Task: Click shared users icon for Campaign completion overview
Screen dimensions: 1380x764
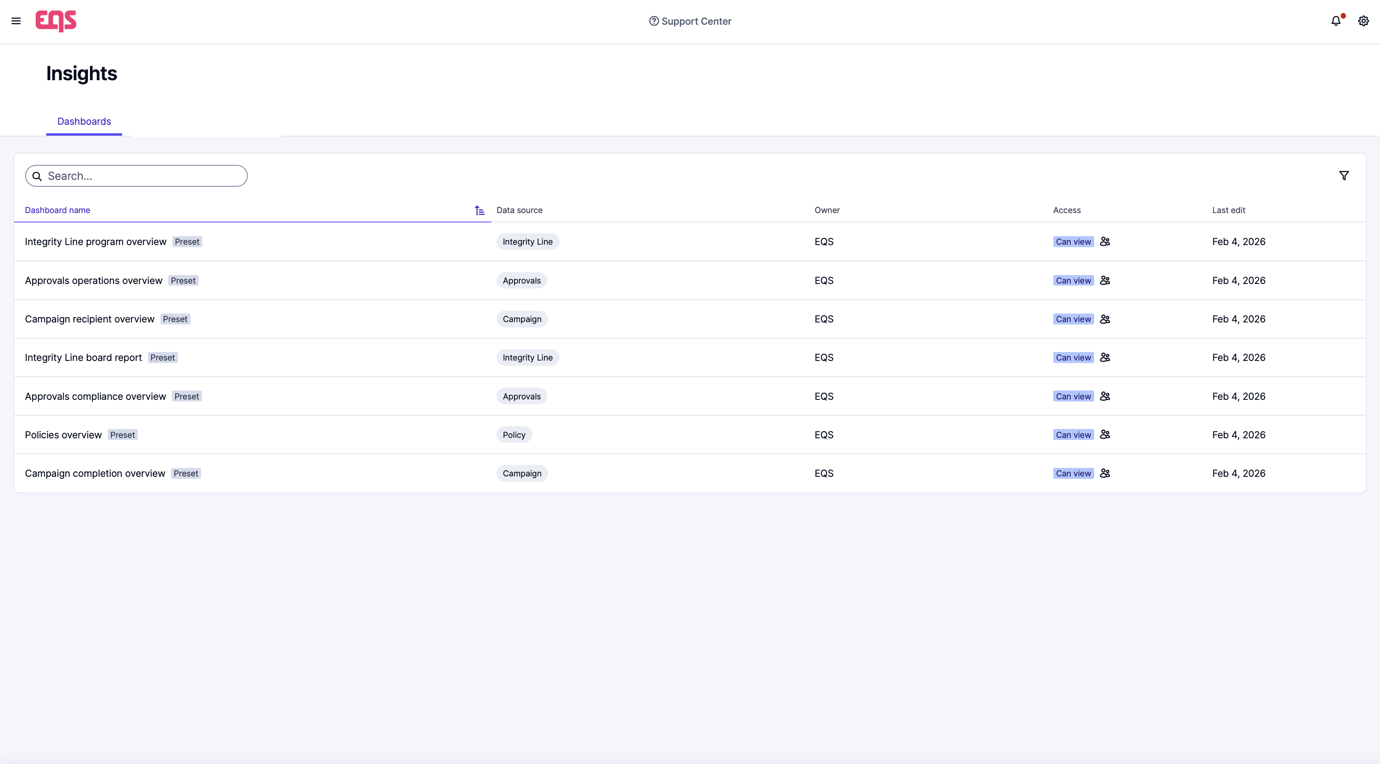Action: (x=1105, y=473)
